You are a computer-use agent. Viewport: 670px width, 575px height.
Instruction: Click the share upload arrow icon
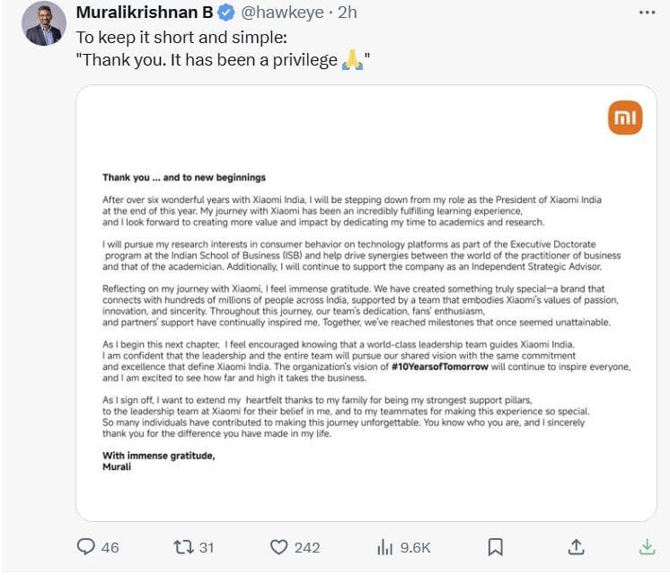[577, 546]
